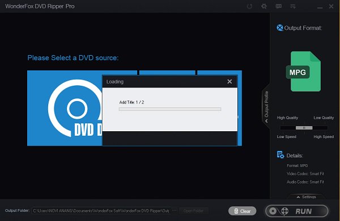The width and height of the screenshot is (340, 221).
Task: Click the Details icon
Action: click(x=280, y=155)
